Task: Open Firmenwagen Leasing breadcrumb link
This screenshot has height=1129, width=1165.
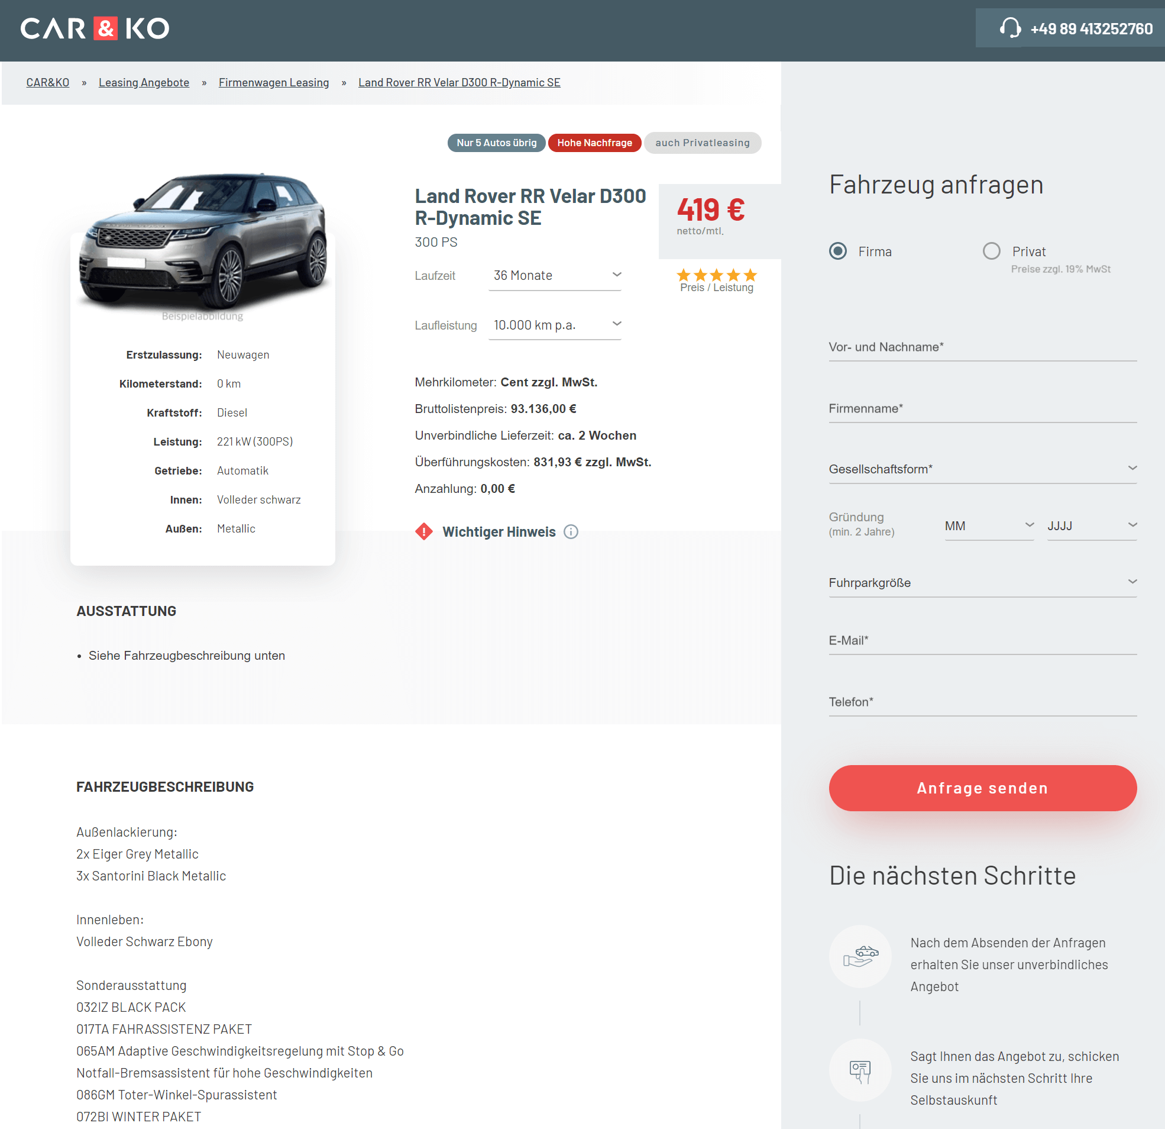Action: [x=273, y=83]
